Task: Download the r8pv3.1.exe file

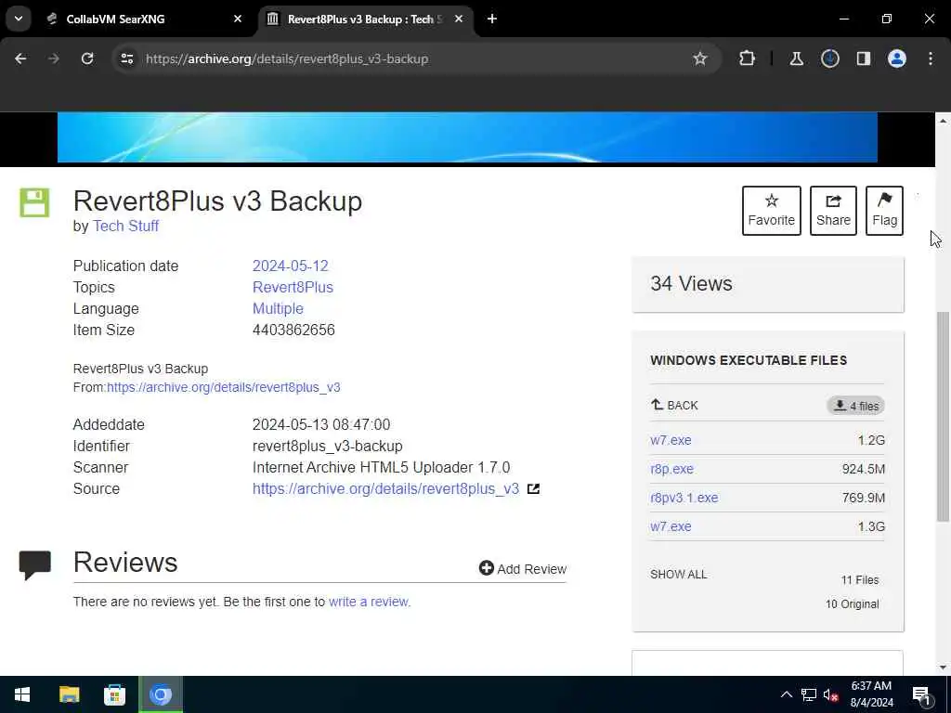Action: click(684, 498)
